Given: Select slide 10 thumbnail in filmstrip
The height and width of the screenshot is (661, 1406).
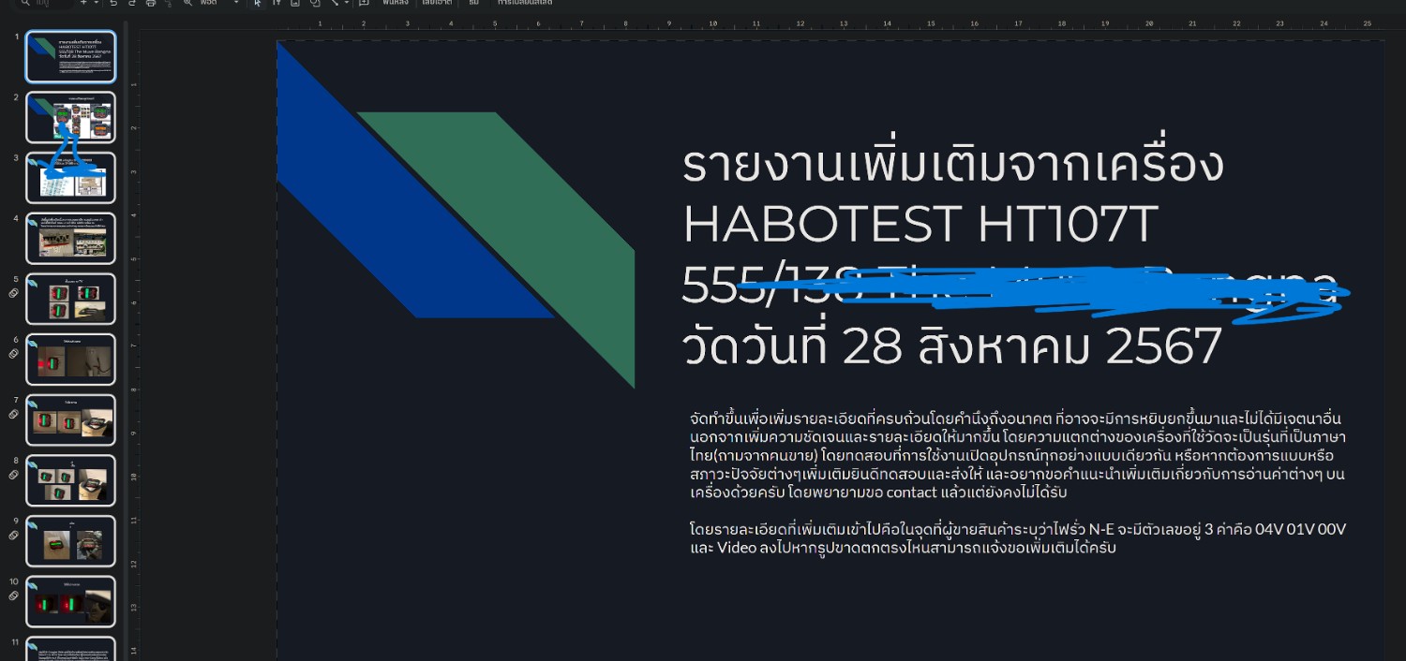Looking at the screenshot, I should (x=71, y=600).
